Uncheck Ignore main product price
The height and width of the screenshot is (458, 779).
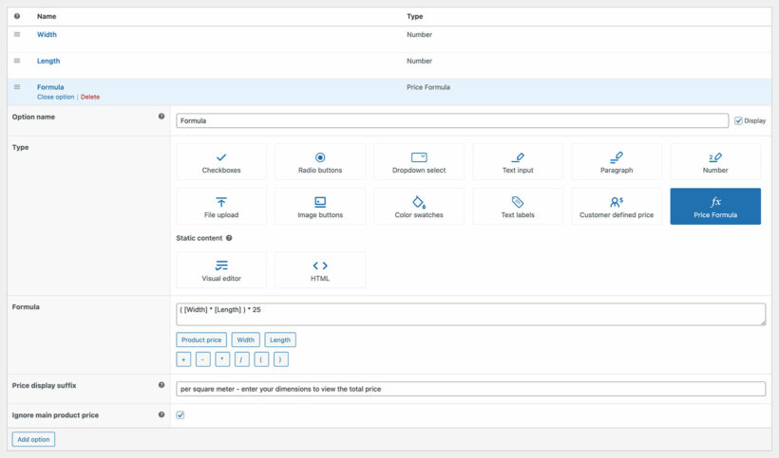pos(180,415)
